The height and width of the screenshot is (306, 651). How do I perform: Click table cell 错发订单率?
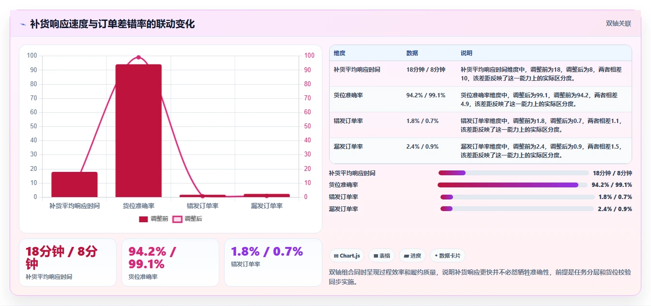pos(348,121)
